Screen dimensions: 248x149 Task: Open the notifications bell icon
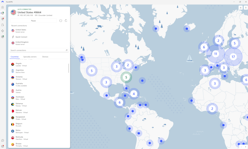point(246,7)
